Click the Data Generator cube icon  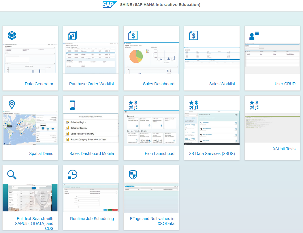point(12,35)
